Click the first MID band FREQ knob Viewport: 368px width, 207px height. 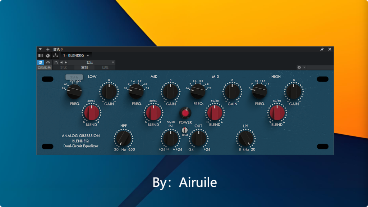[136, 91]
